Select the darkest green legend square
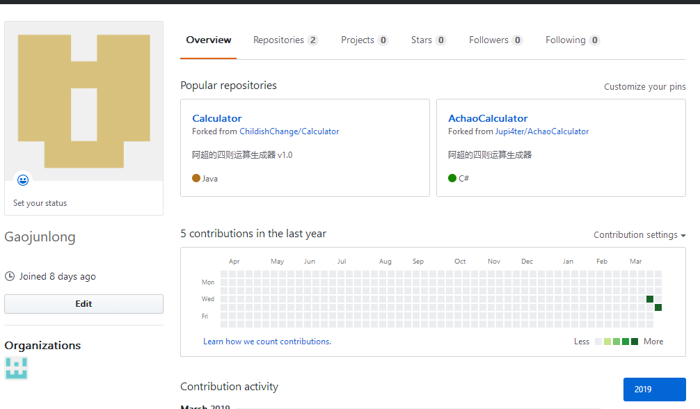 click(635, 342)
